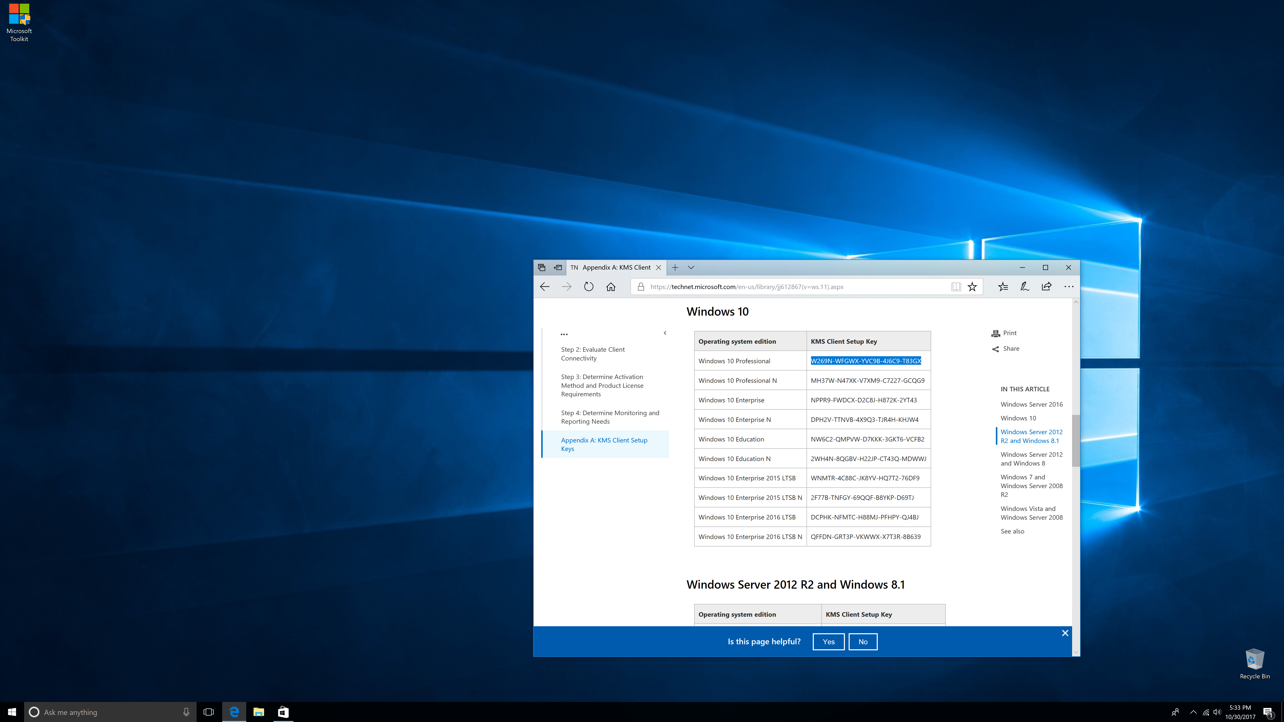Jump to Windows Vista and Server 2008
Viewport: 1284px width, 722px height.
pos(1031,513)
